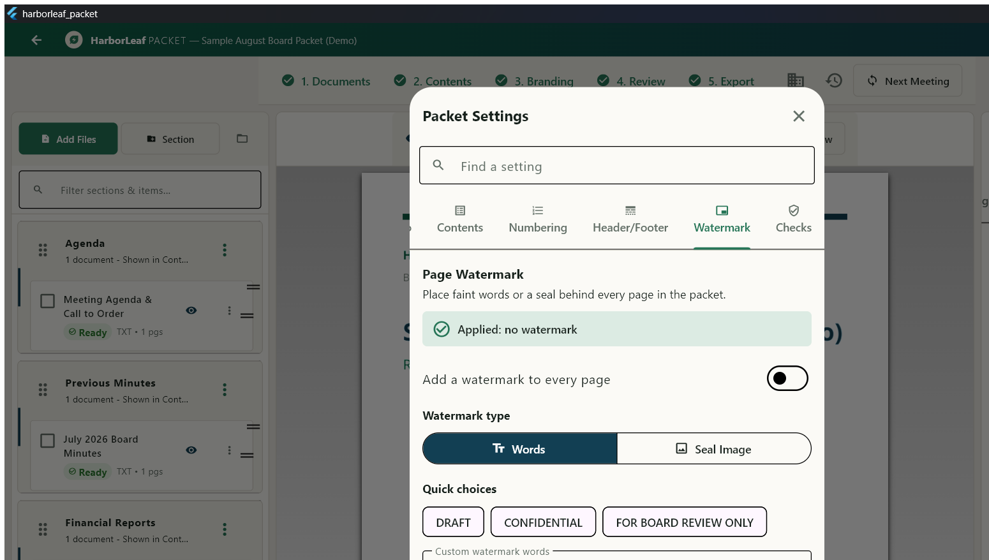Enable Add a watermark to every page
The height and width of the screenshot is (560, 989).
pos(787,378)
